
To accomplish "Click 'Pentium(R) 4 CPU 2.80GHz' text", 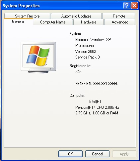I will point(97,107).
